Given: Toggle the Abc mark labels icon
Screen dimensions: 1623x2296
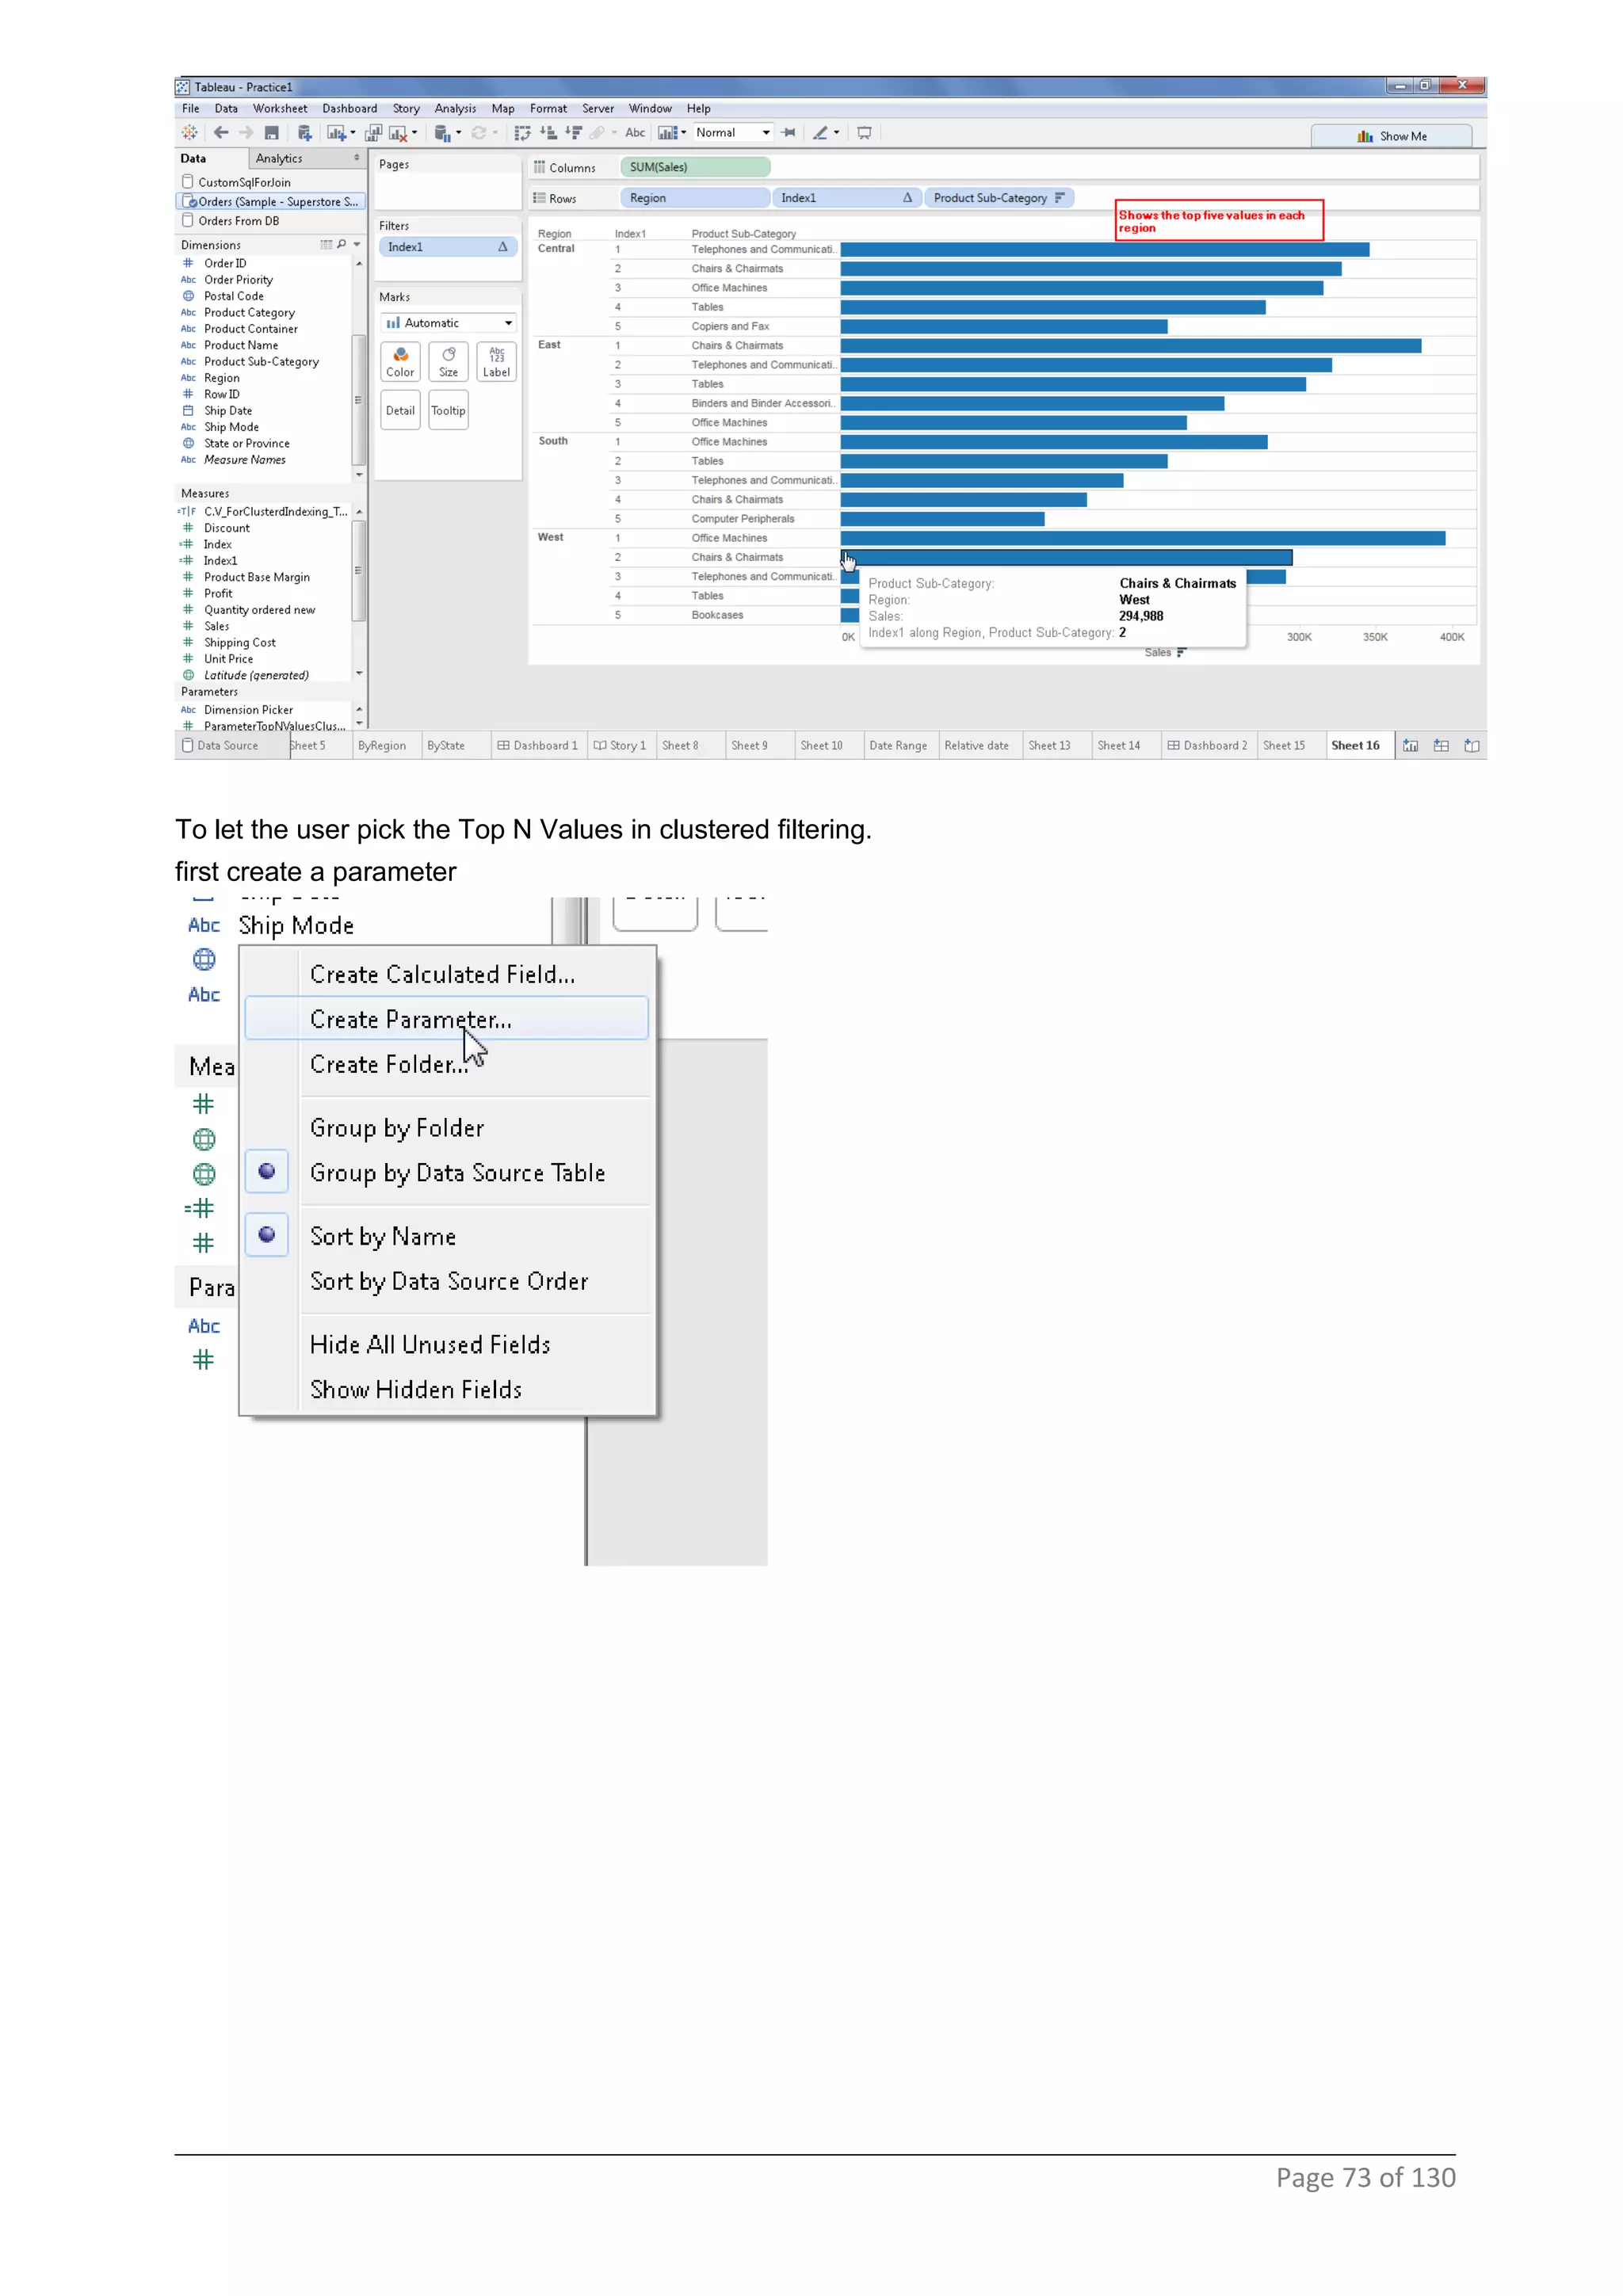Looking at the screenshot, I should tap(635, 132).
